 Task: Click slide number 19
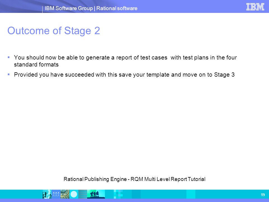pos(263,195)
